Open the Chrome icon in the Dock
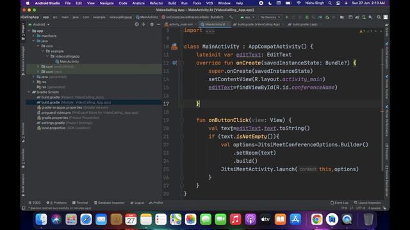The width and height of the screenshot is (410, 230). 316,219
